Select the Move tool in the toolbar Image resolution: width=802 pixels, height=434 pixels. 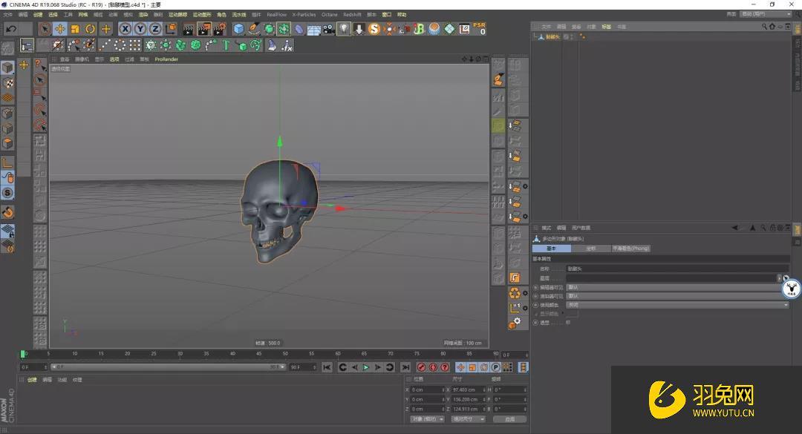tap(60, 28)
